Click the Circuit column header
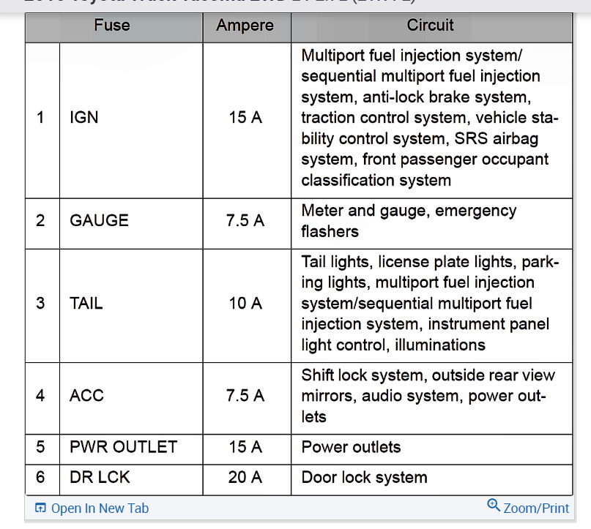The width and height of the screenshot is (591, 529). 431,26
